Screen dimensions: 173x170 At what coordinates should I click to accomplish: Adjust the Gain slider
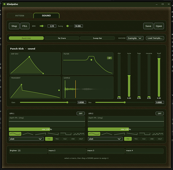click(48, 102)
